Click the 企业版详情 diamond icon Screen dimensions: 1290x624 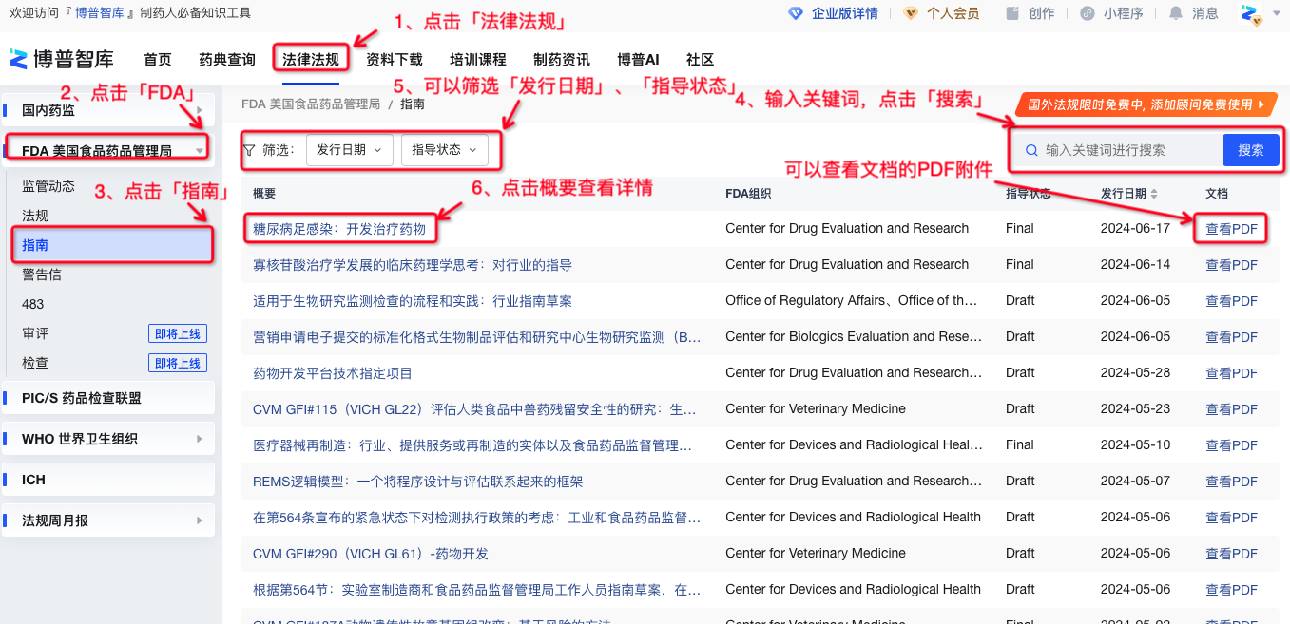(x=797, y=13)
